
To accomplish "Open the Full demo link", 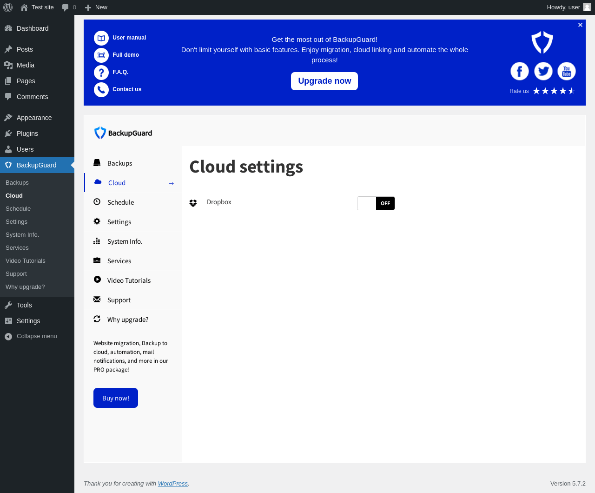I will (126, 55).
